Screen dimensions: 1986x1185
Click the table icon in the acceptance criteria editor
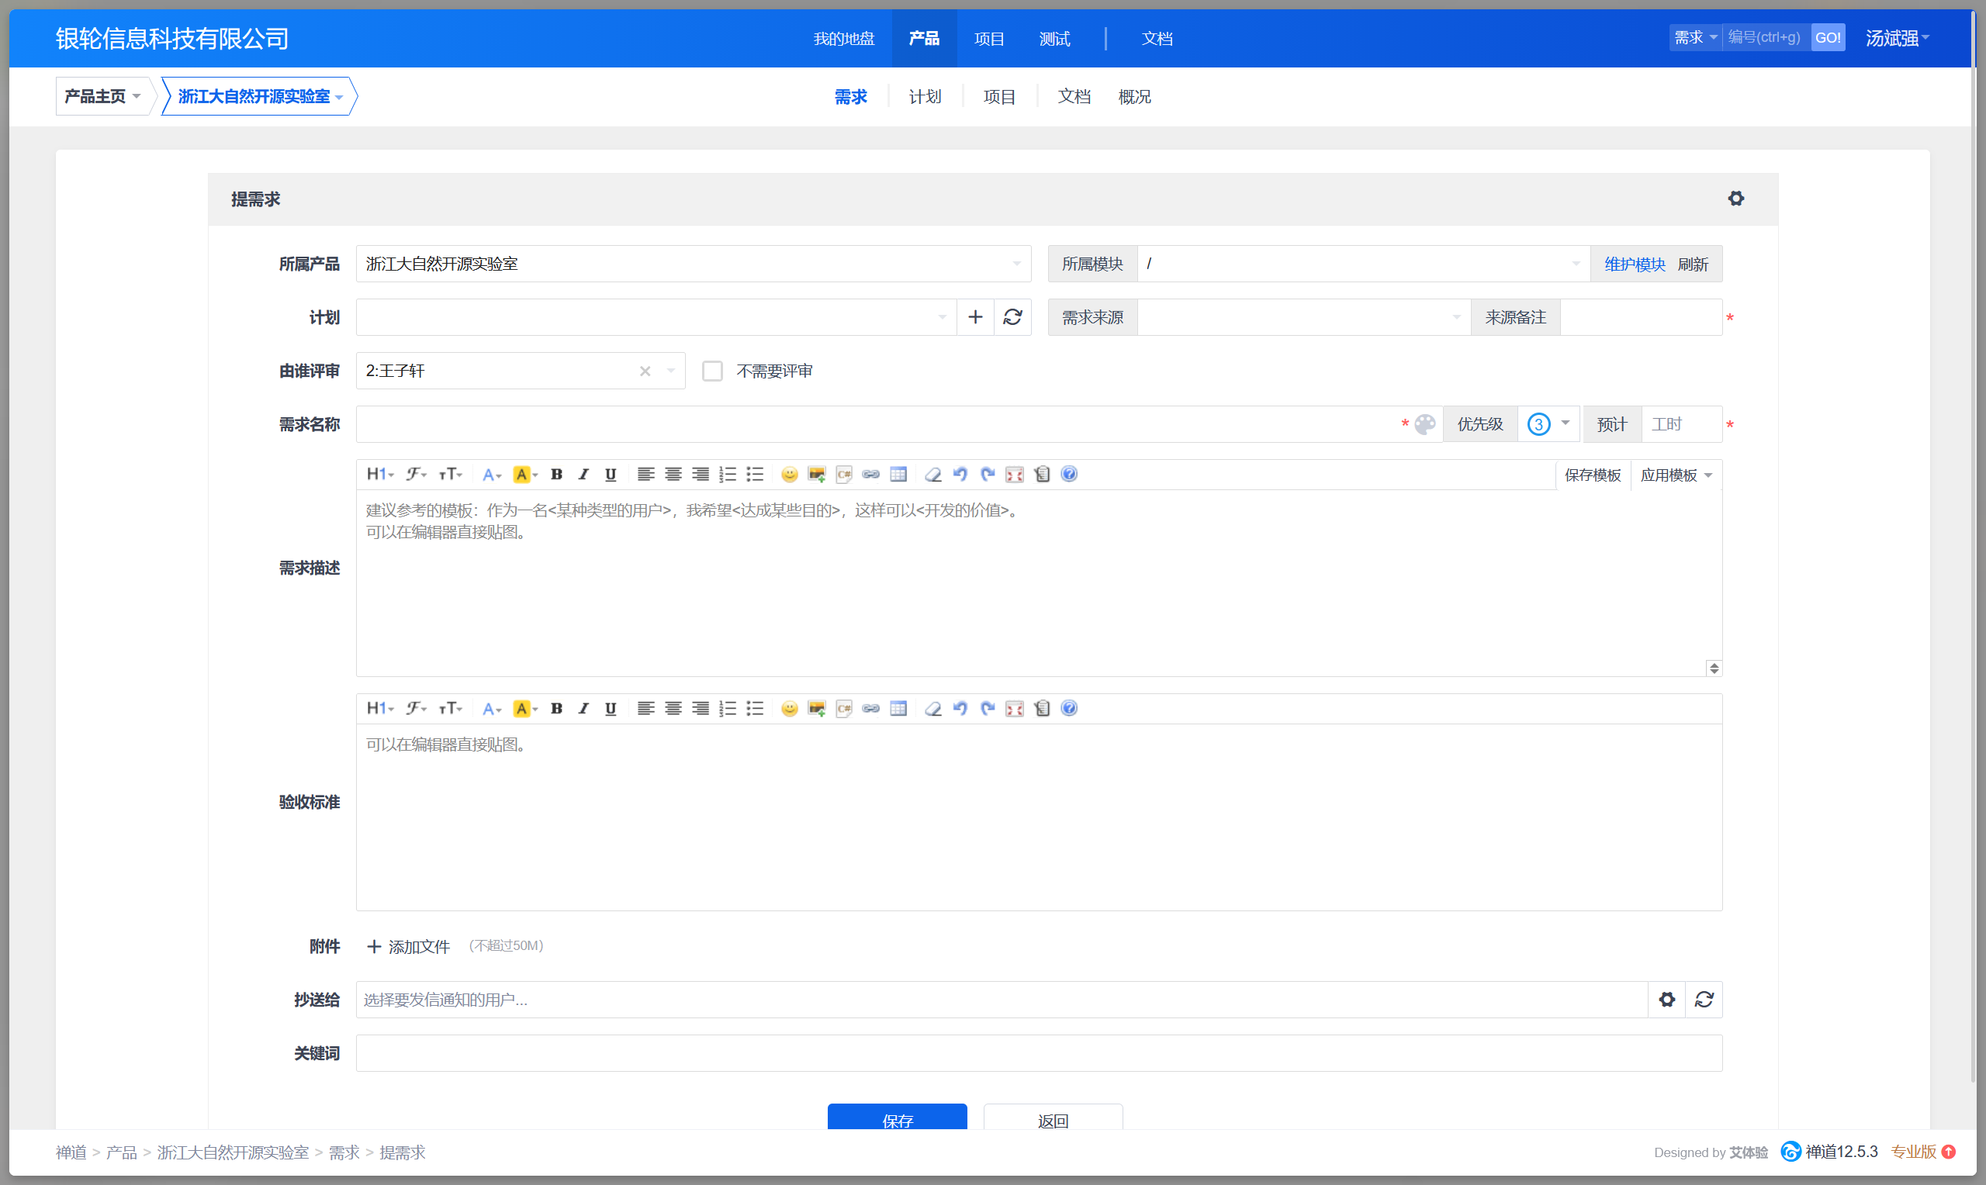[898, 708]
